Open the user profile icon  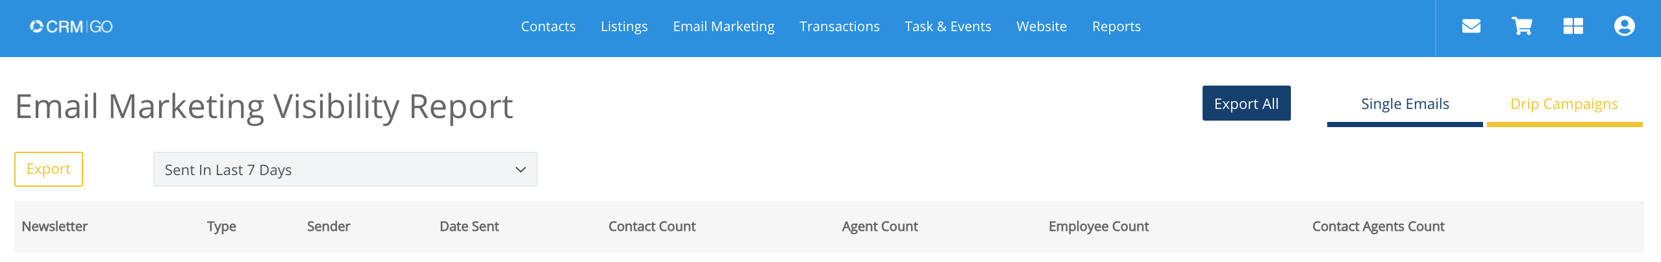[x=1624, y=27]
